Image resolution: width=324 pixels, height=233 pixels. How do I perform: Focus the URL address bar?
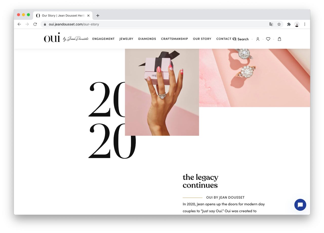(x=157, y=24)
